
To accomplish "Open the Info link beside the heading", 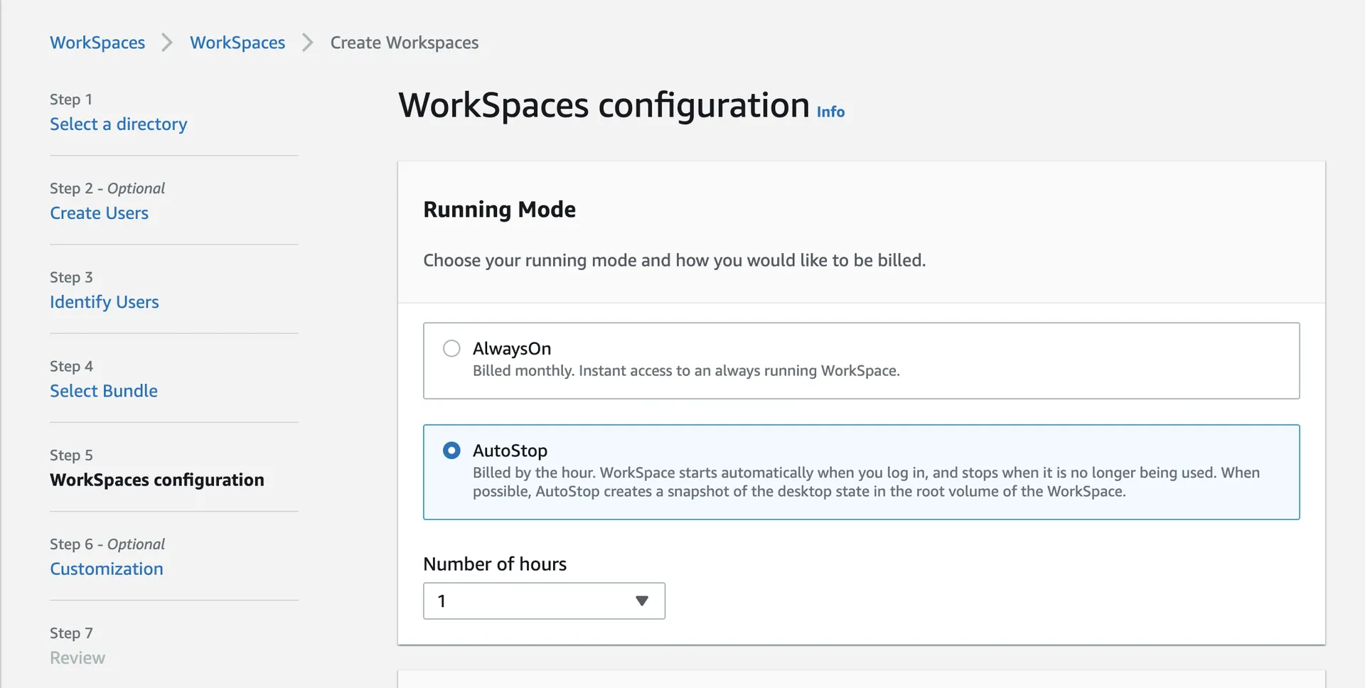I will pyautogui.click(x=830, y=112).
